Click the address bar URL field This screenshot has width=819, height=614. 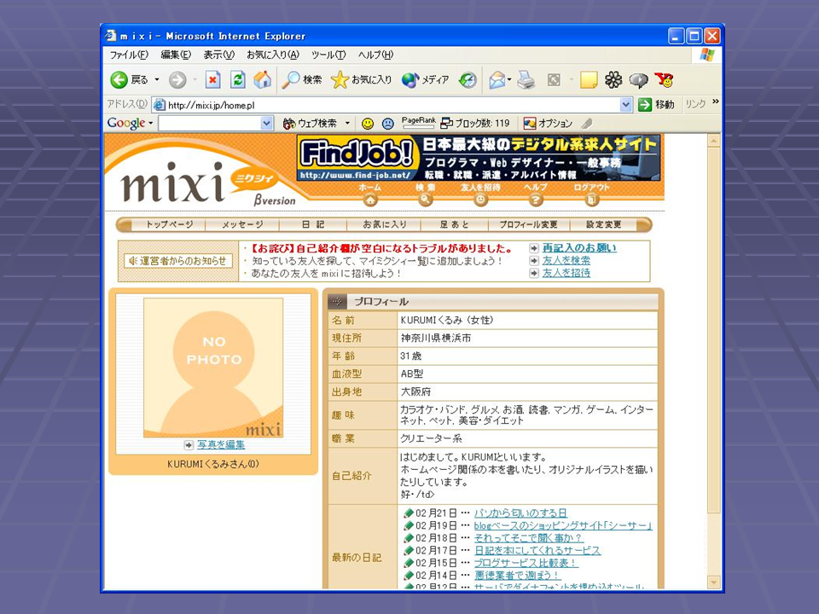tap(392, 105)
